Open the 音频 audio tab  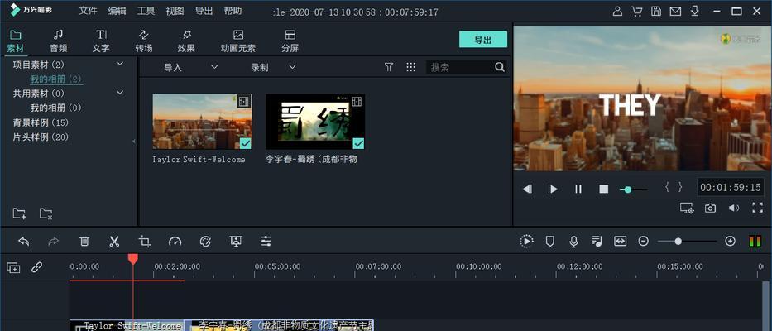pyautogui.click(x=58, y=41)
